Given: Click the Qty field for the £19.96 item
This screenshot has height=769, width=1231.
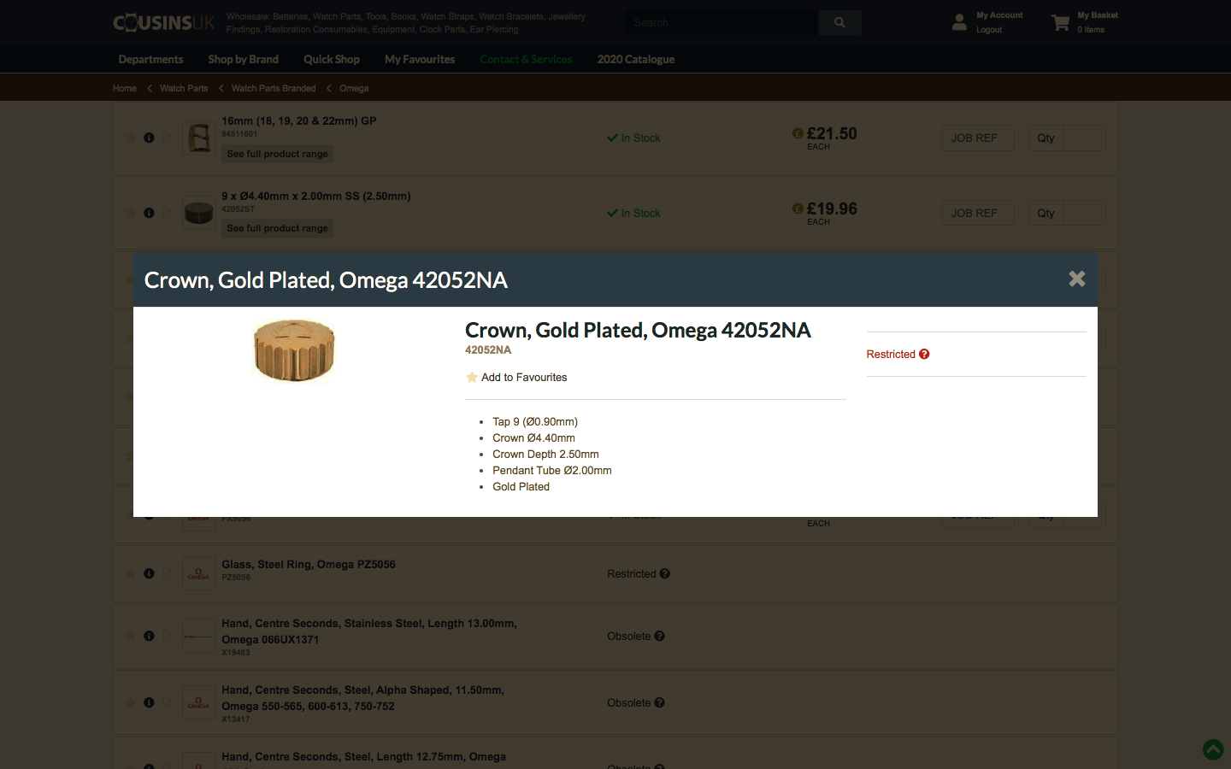Looking at the screenshot, I should click(1084, 213).
